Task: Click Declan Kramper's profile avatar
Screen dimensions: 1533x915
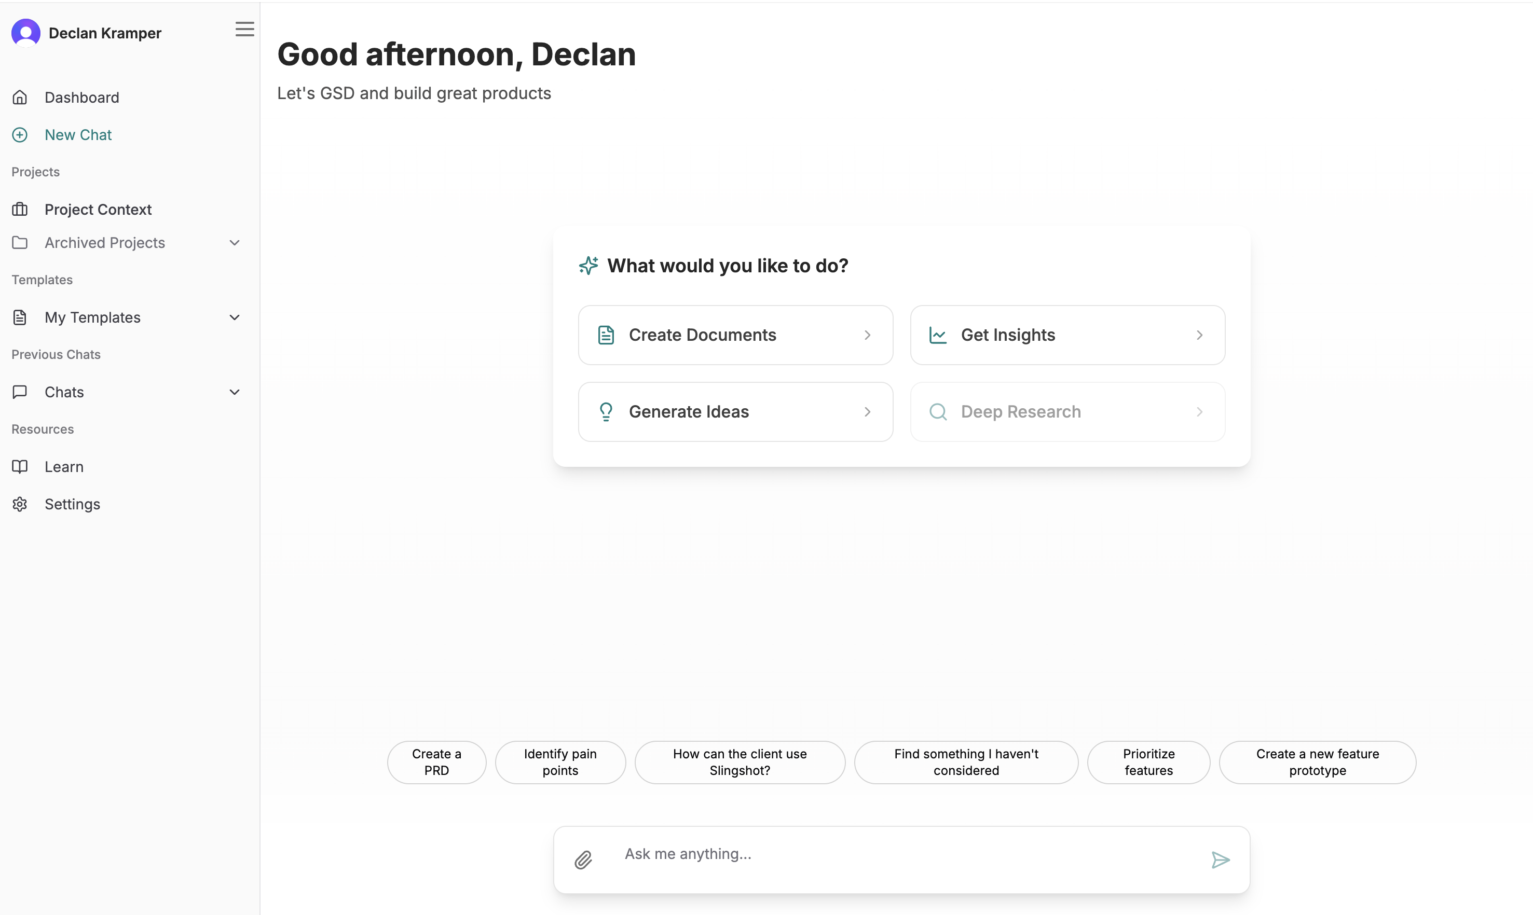Action: (26, 33)
